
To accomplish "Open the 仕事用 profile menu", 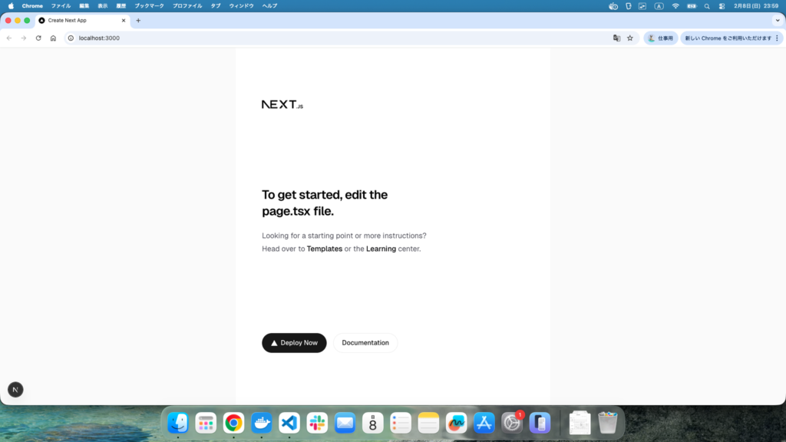I will click(660, 38).
